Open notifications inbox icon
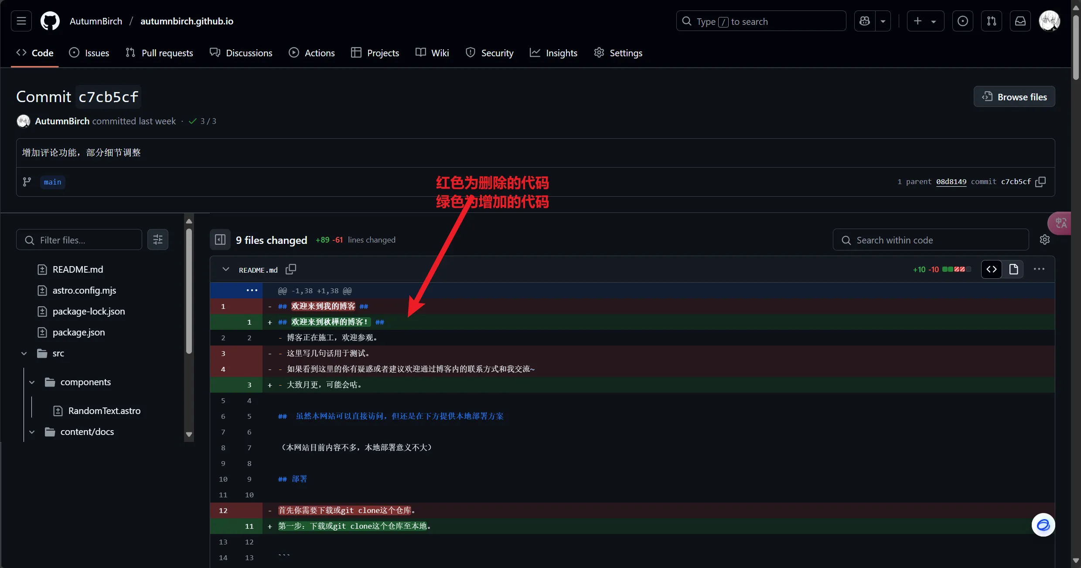1081x568 pixels. (1020, 21)
